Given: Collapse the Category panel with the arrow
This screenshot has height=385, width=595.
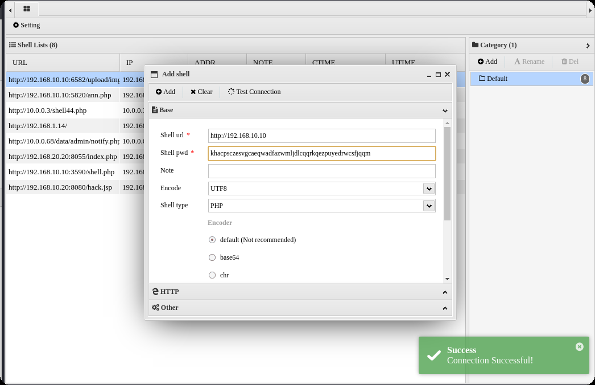Looking at the screenshot, I should point(588,46).
